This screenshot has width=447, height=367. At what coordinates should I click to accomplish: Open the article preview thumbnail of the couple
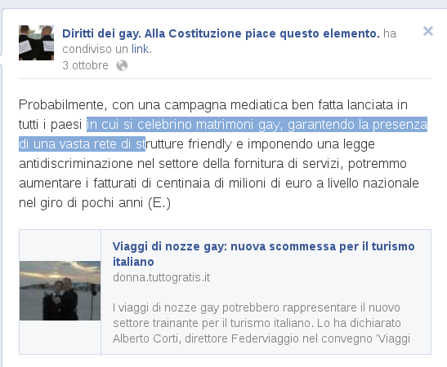(60, 291)
